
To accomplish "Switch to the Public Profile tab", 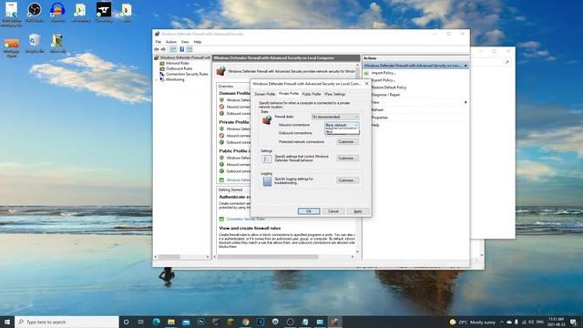I will pos(312,94).
